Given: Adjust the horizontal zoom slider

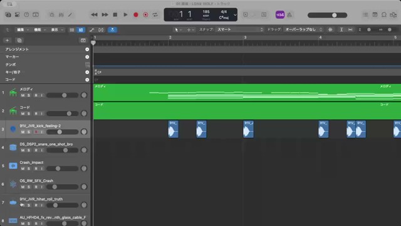Looking at the screenshot, I should pos(389,30).
